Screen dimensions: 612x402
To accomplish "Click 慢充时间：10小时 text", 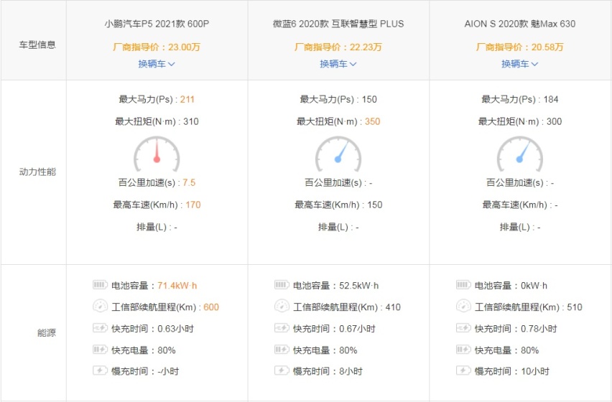I will click(511, 371).
